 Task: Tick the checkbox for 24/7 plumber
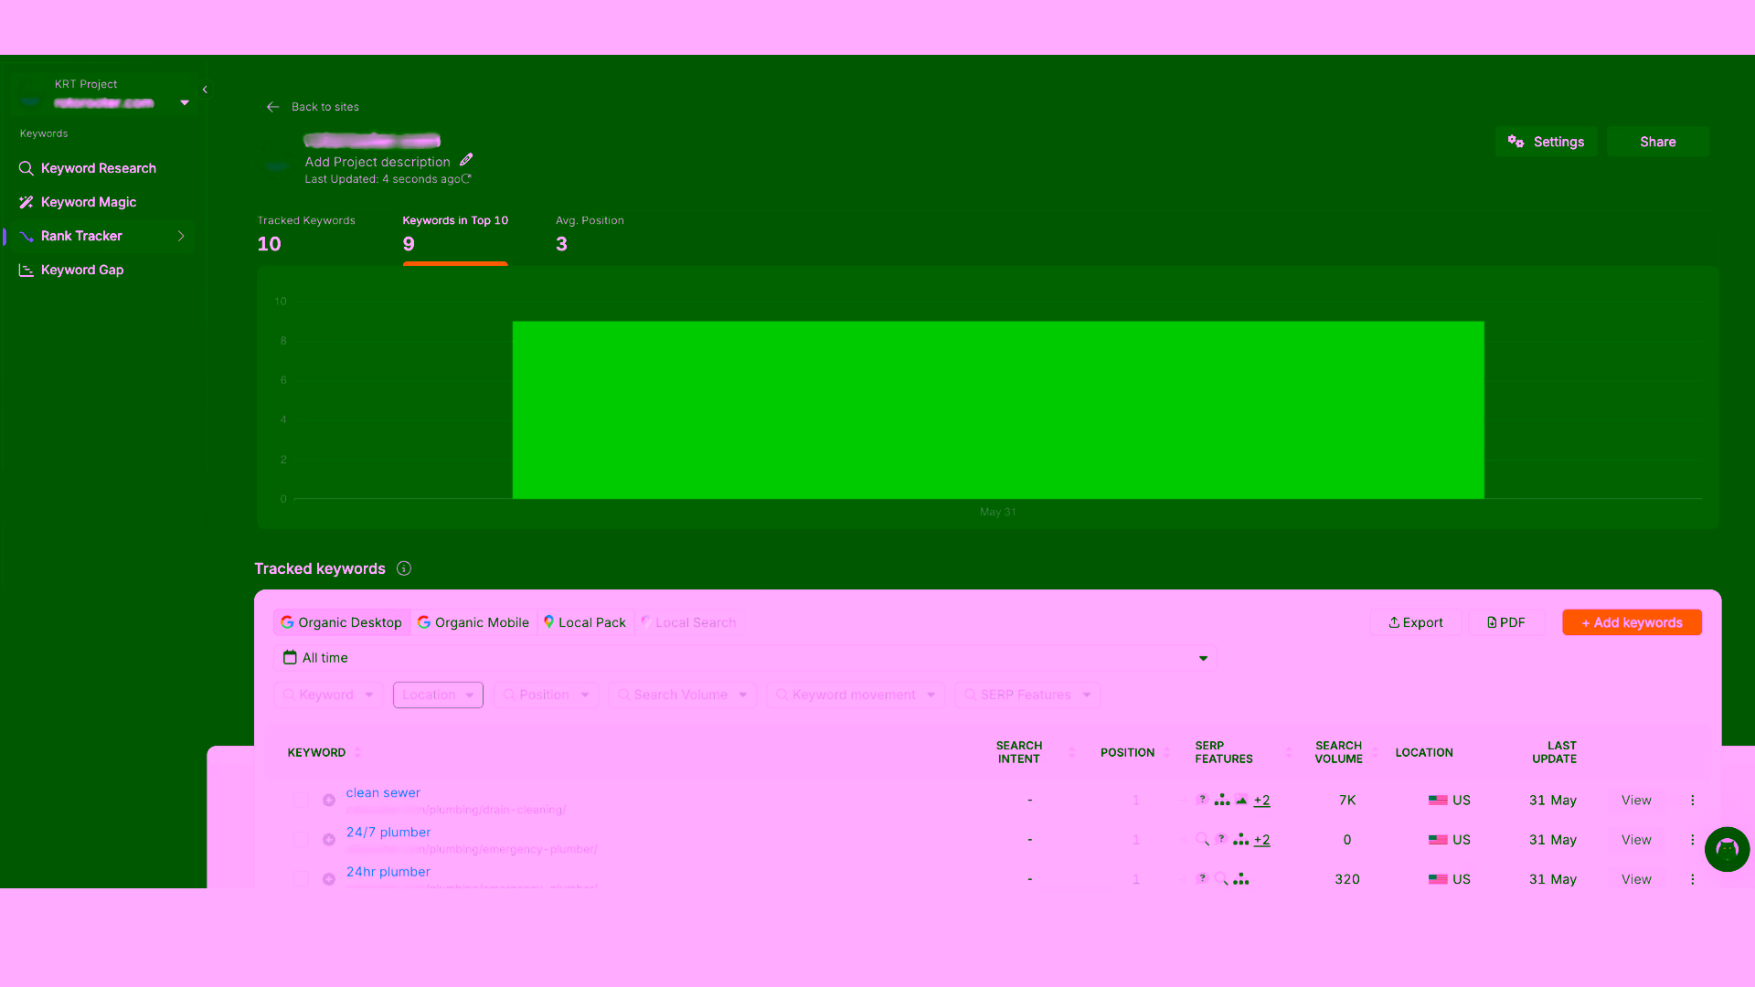[301, 839]
